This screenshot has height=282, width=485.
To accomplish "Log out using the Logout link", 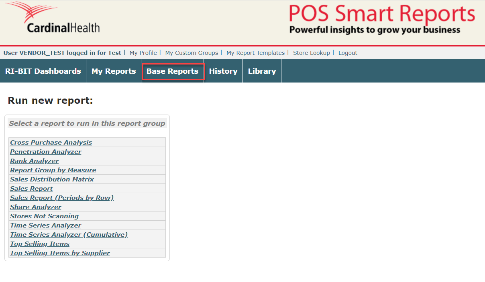I will (x=348, y=53).
